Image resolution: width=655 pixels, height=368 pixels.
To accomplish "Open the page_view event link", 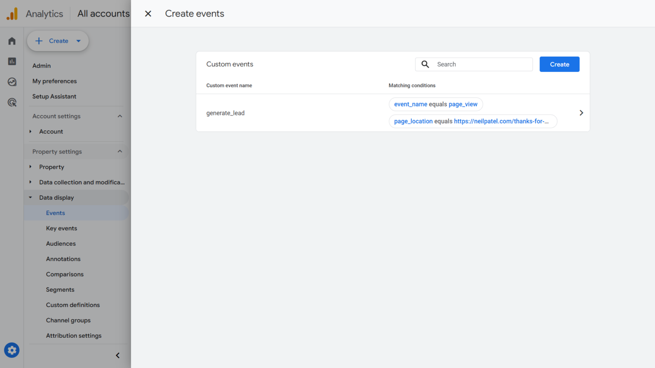I will pos(463,104).
